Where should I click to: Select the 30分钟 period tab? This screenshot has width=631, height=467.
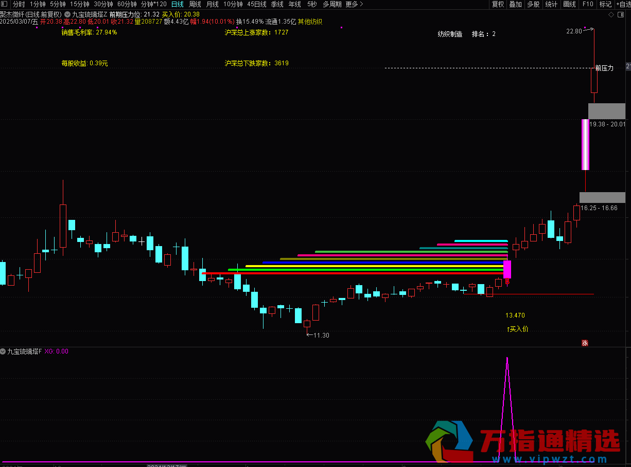[x=103, y=4]
